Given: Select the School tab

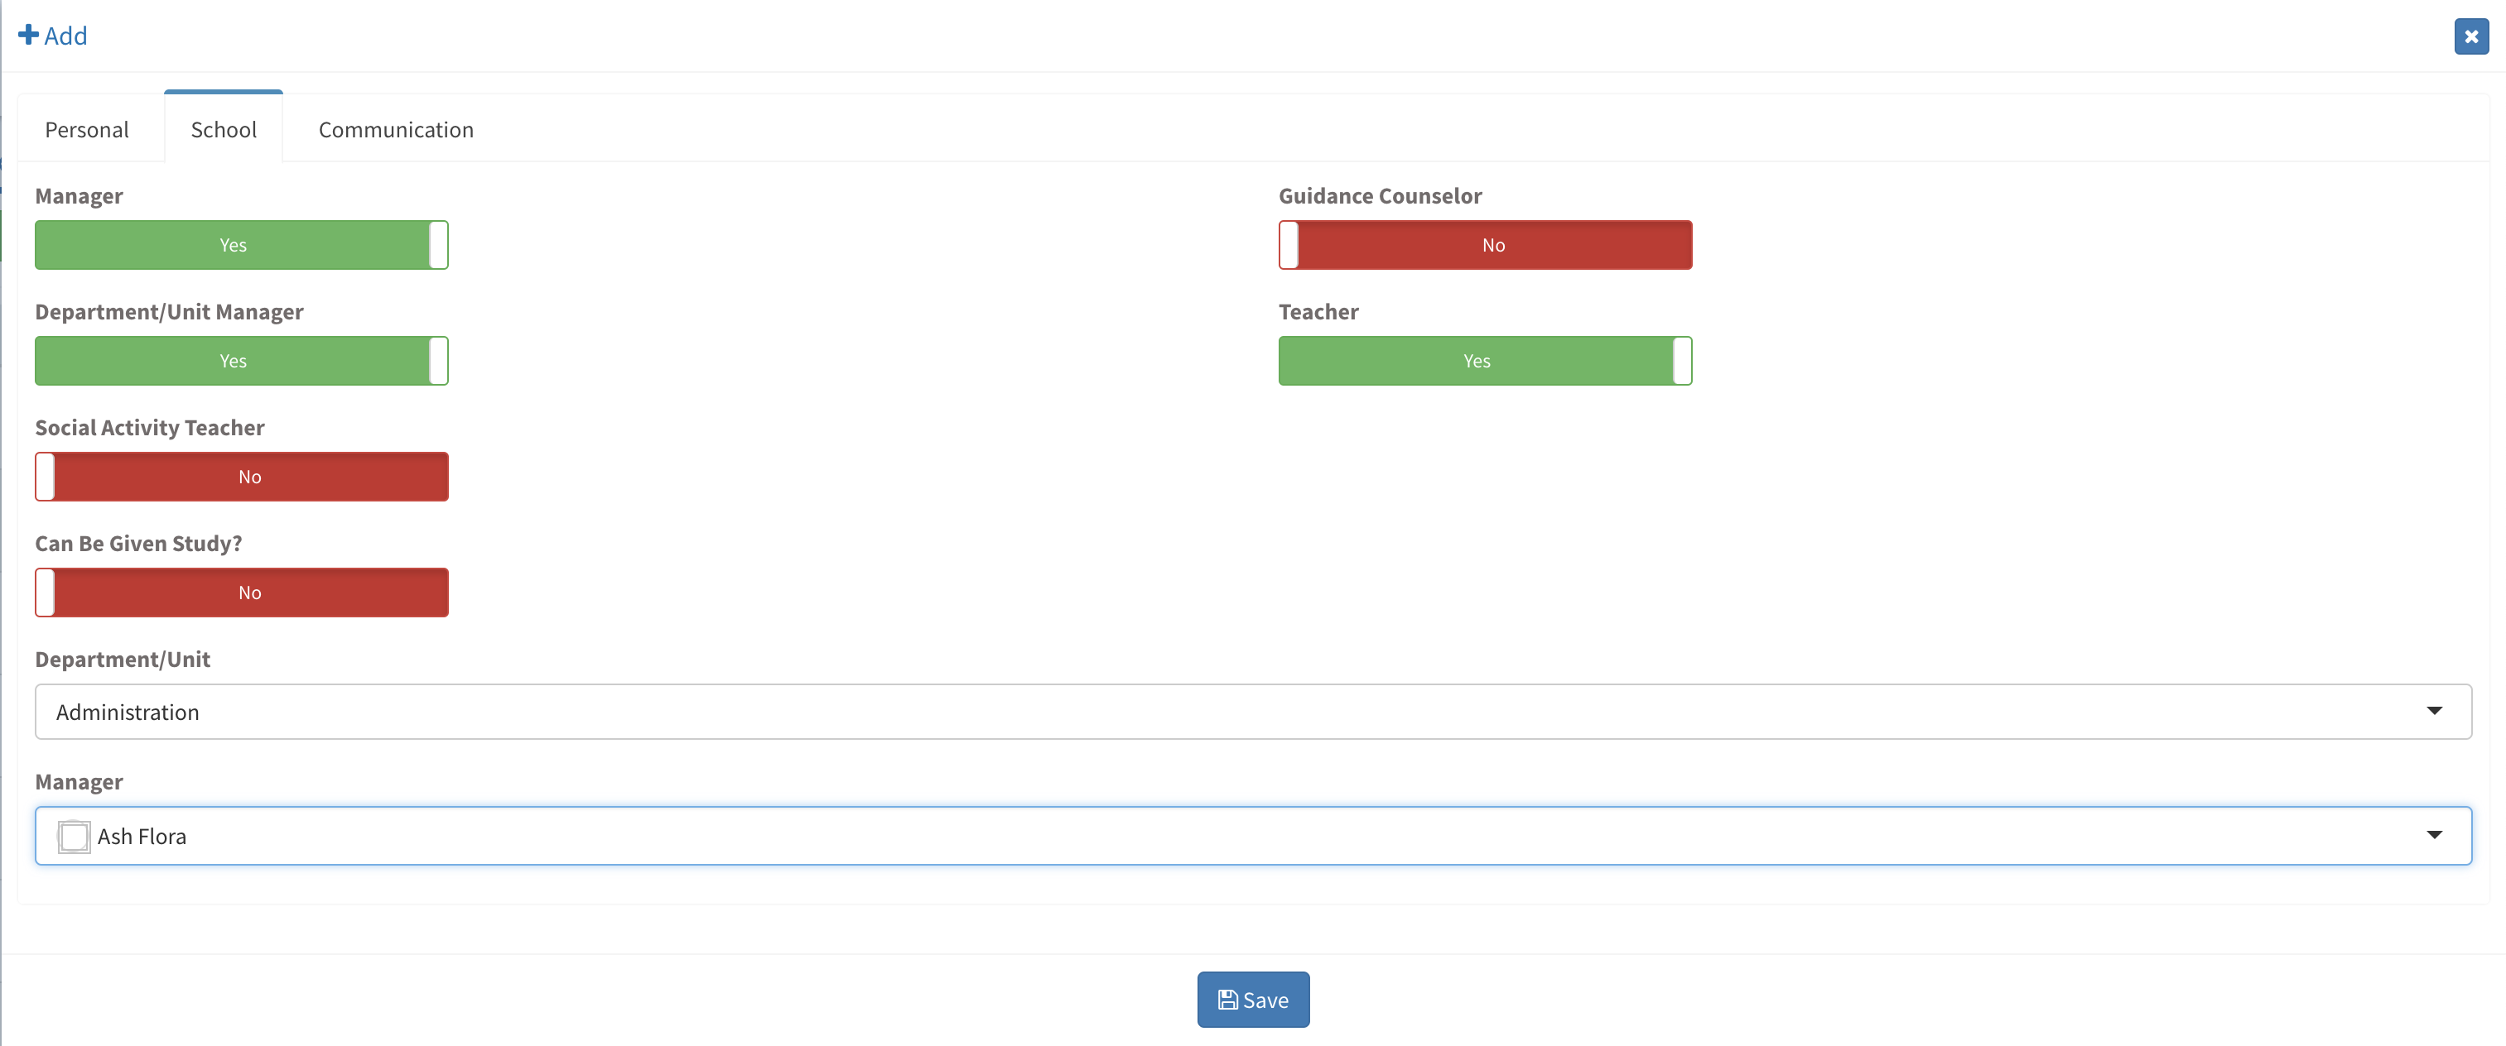Looking at the screenshot, I should (x=224, y=129).
